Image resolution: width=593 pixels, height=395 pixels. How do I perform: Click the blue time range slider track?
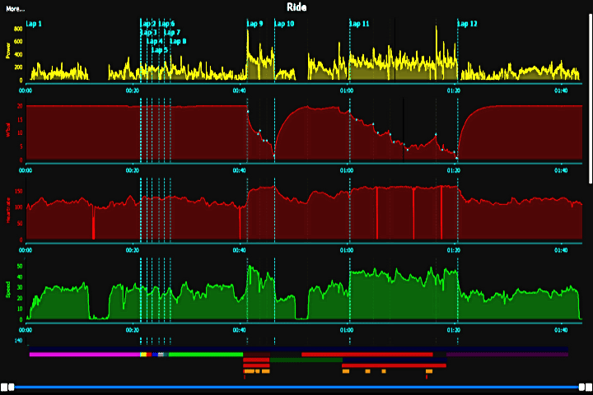[x=296, y=387]
